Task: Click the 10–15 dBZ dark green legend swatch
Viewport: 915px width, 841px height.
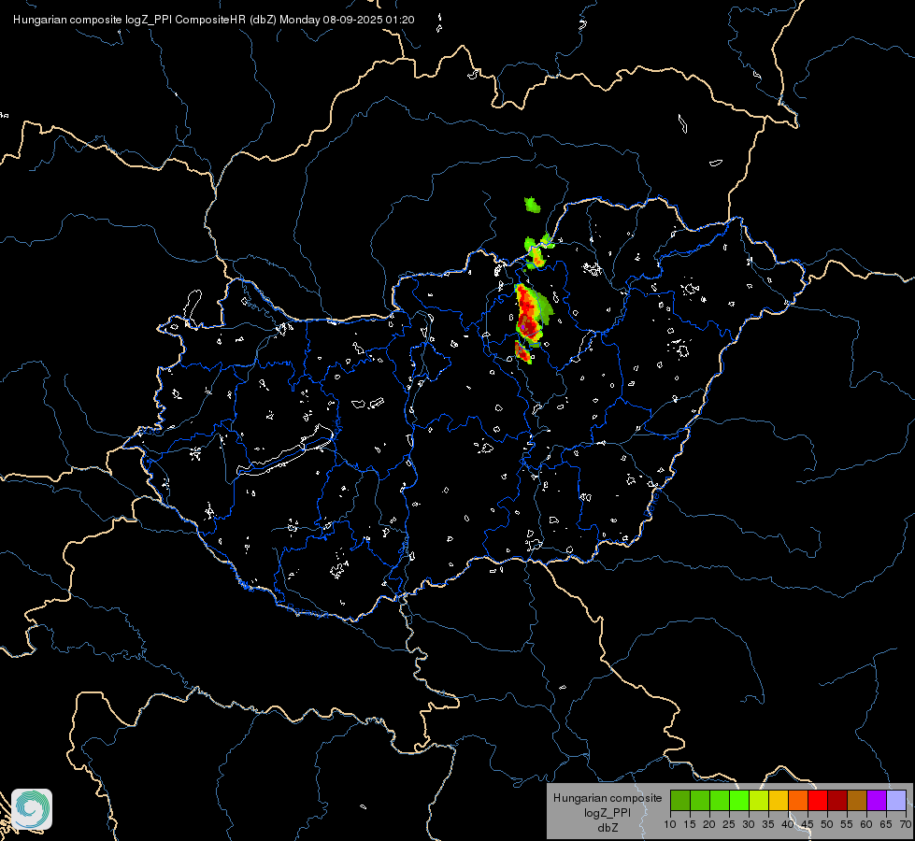Action: pos(679,801)
